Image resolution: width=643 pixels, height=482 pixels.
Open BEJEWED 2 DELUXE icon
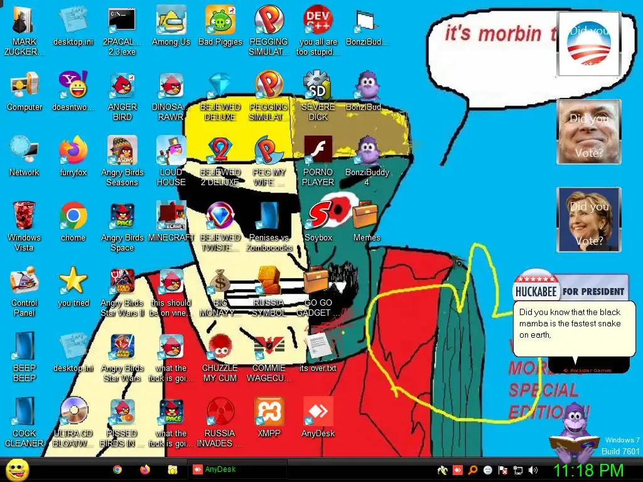coord(220,151)
